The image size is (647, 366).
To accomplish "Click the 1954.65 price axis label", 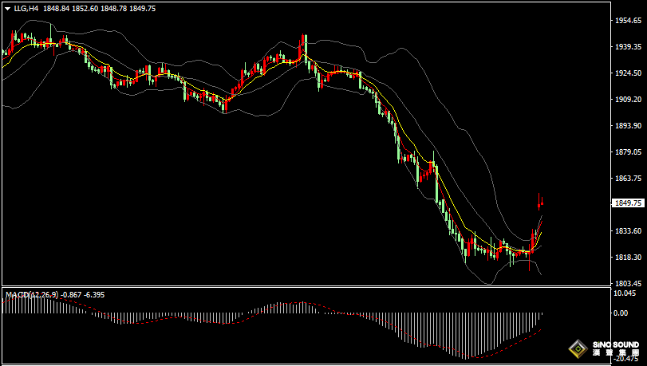I will point(626,21).
